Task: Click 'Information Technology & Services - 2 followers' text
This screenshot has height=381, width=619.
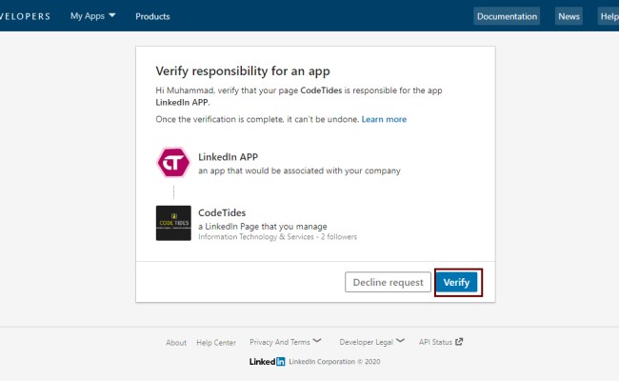Action: [277, 237]
